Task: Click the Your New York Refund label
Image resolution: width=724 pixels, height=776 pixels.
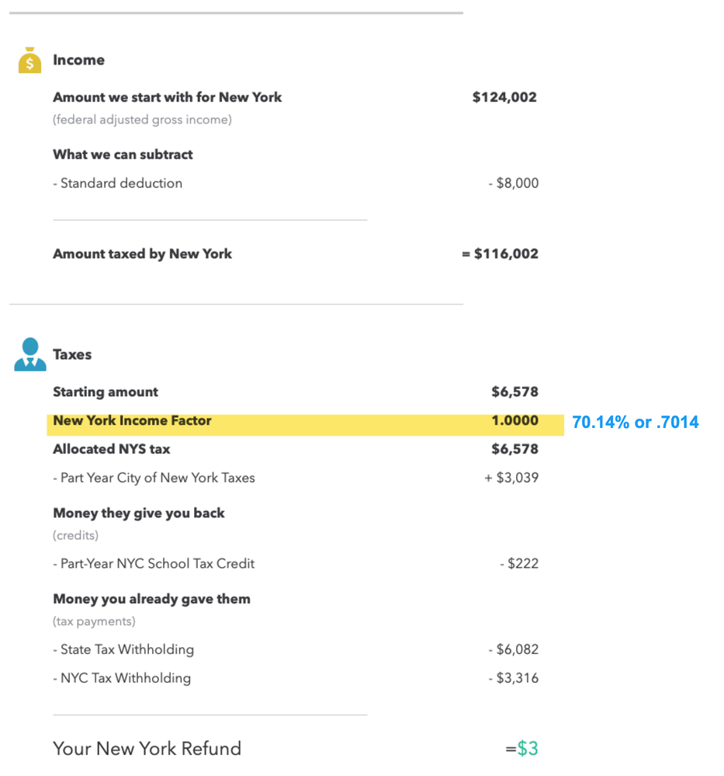Action: tap(147, 748)
